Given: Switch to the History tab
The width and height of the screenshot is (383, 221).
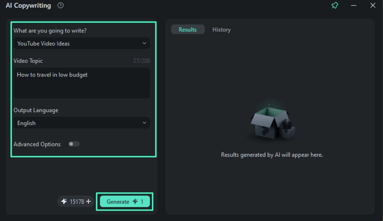Looking at the screenshot, I should coord(222,29).
